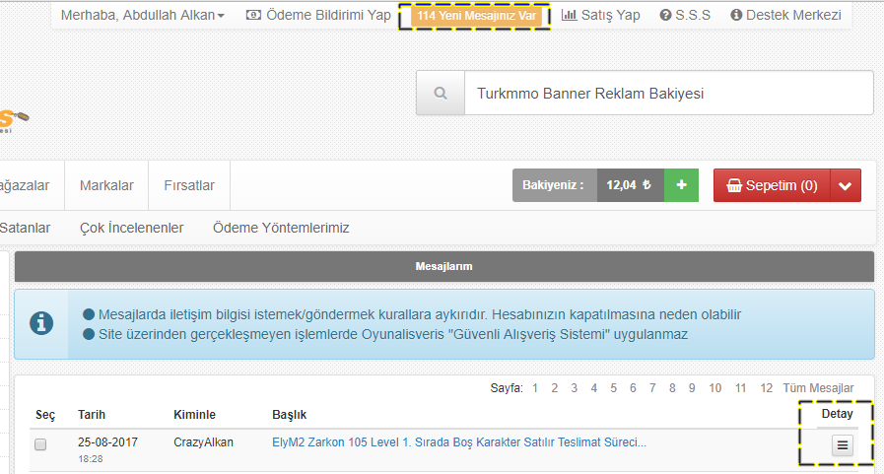The image size is (884, 474).
Task: Click the CrazyAlkan sender name
Action: 203,442
